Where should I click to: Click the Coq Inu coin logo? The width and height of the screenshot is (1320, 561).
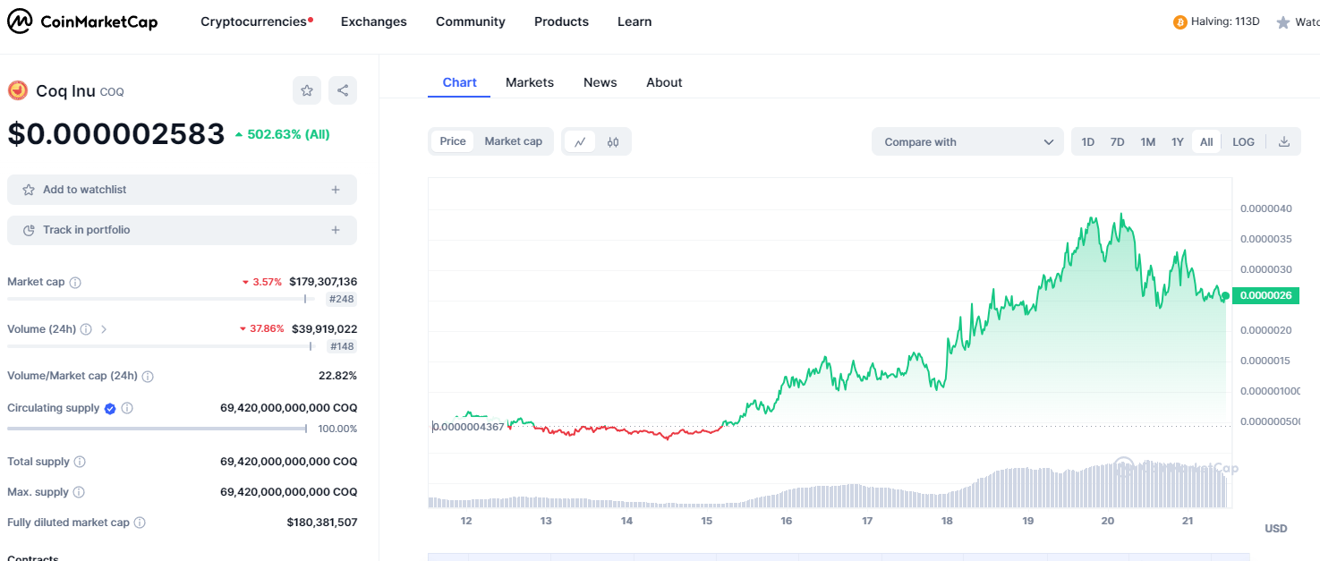[18, 90]
